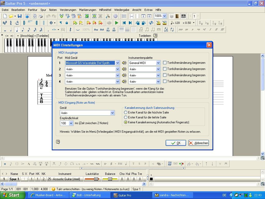Image resolution: width=265 pixels, height=199 pixels.
Task: Open the Empfindlichkeit 100 ms dropdown
Action: (71, 123)
